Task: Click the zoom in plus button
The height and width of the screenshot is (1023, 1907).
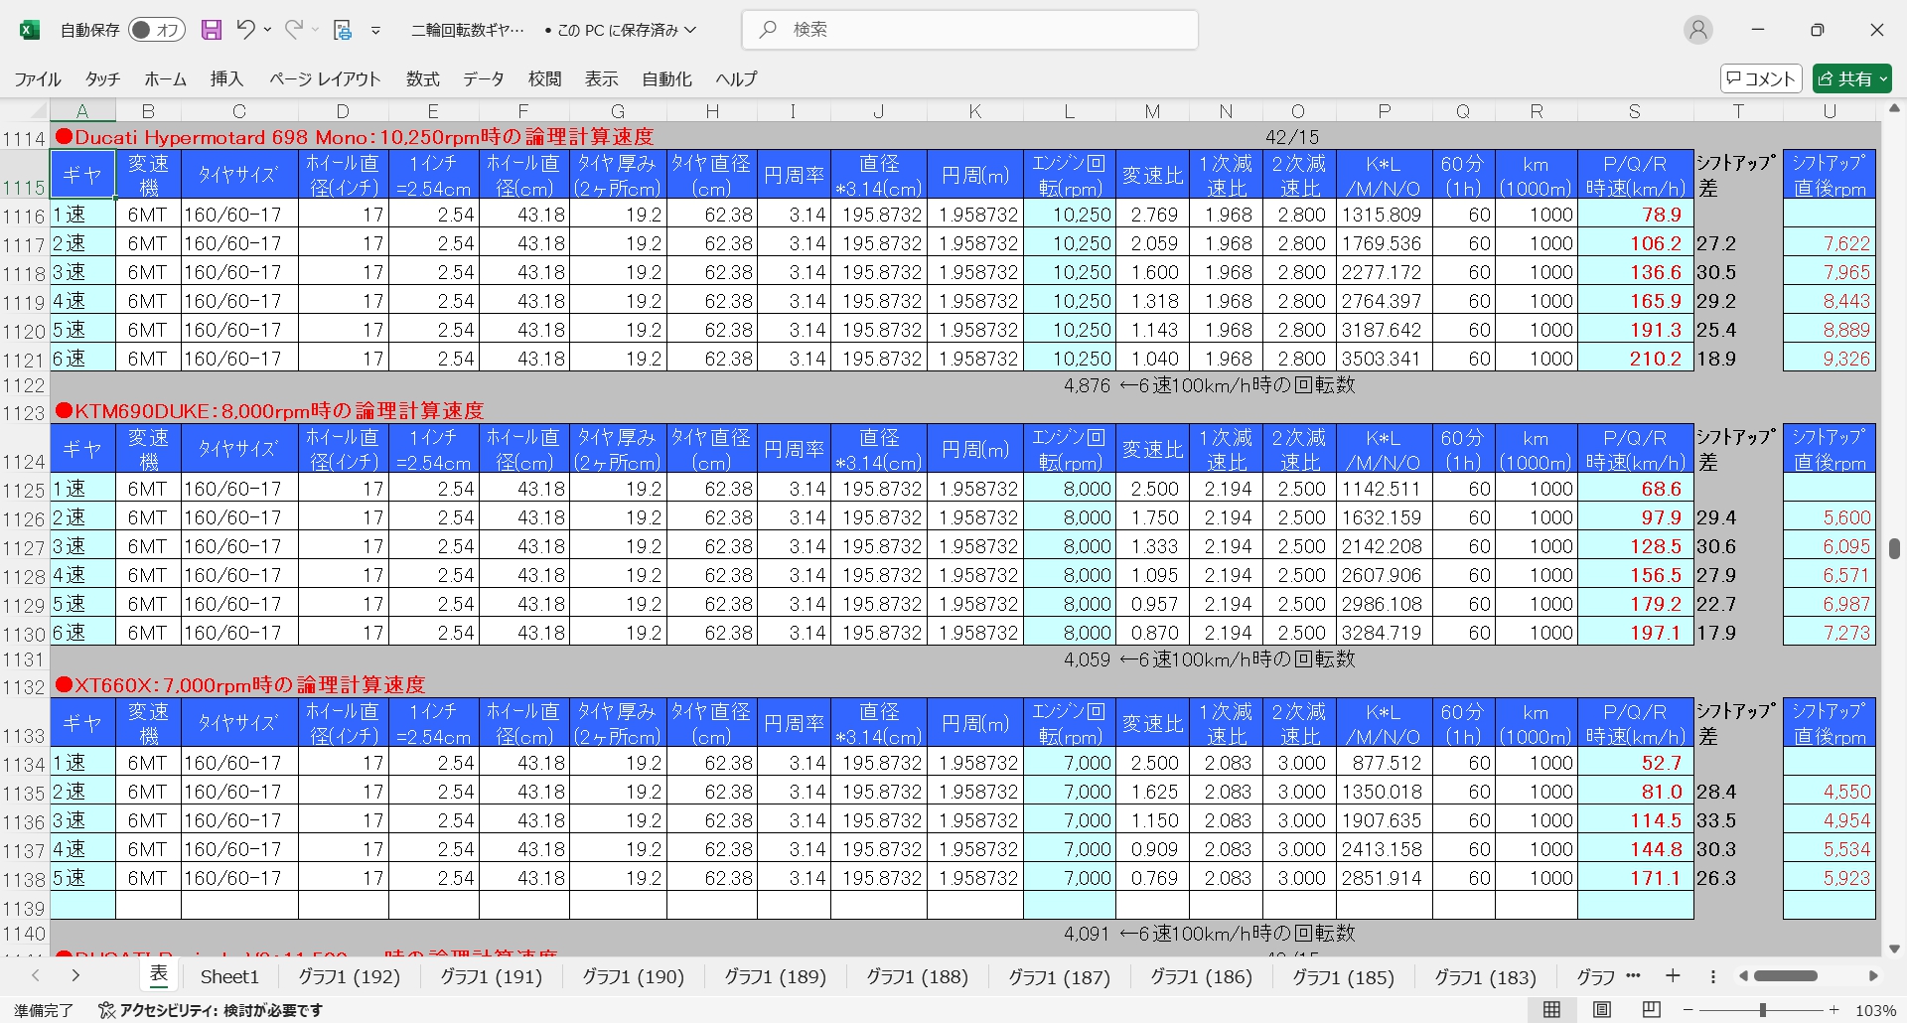Action: click(1834, 1010)
